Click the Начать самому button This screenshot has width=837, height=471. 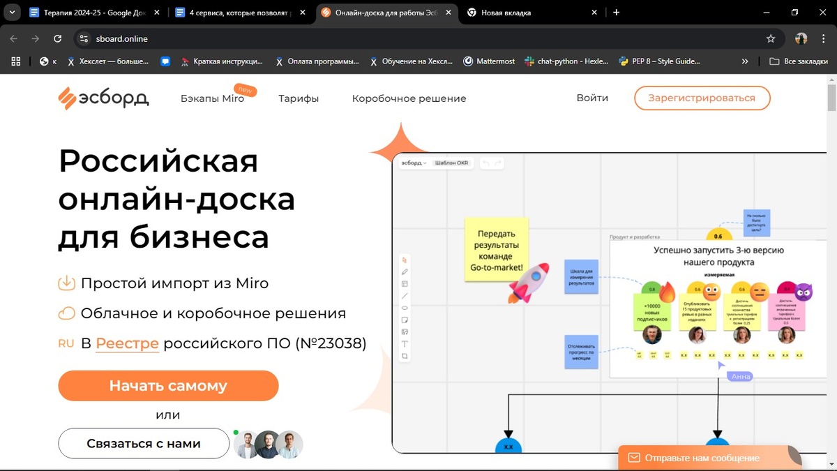[x=168, y=386]
